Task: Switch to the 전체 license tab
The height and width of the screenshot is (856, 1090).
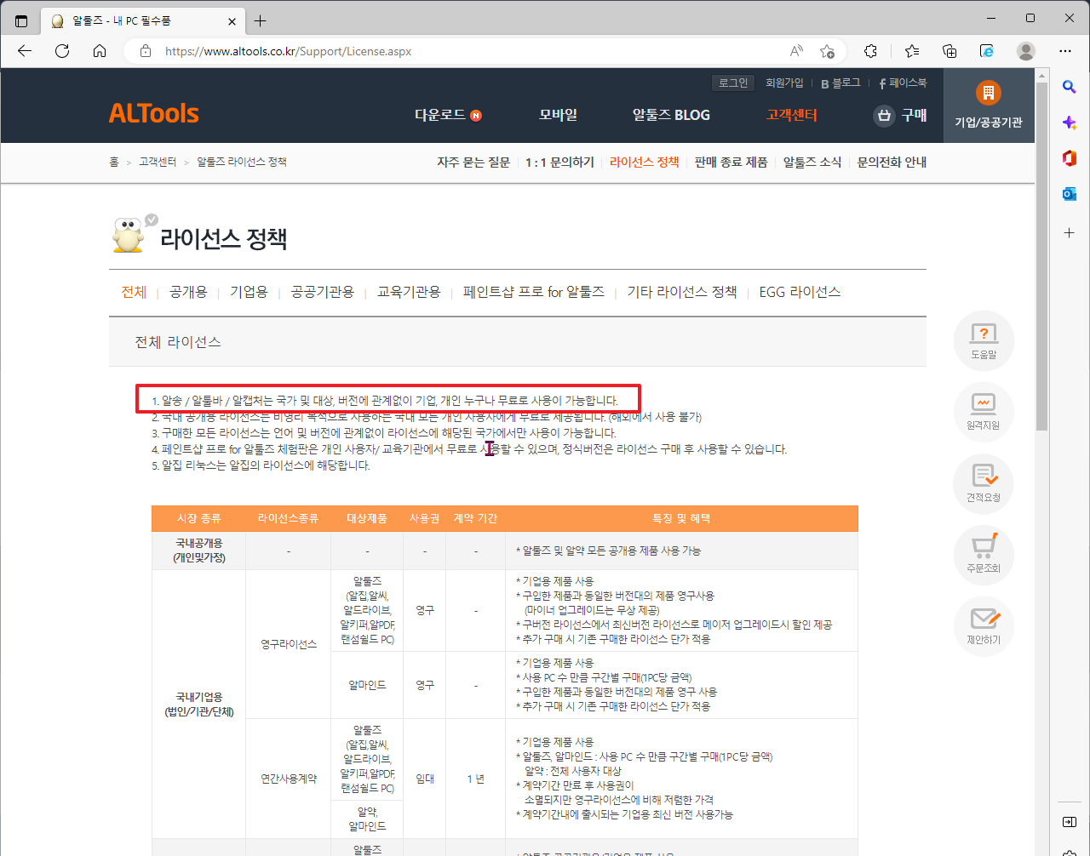Action: click(135, 292)
